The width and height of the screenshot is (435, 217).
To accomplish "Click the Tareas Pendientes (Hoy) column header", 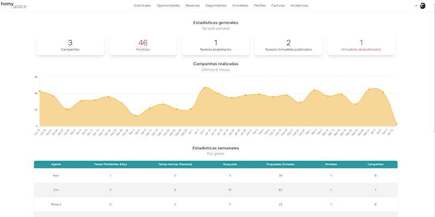I will (110, 164).
